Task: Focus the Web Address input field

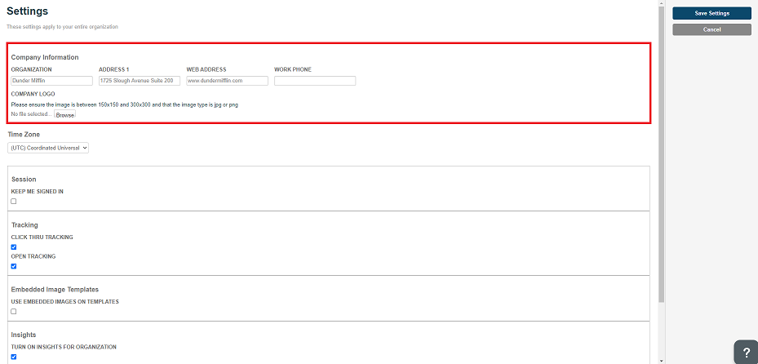Action: (x=227, y=81)
